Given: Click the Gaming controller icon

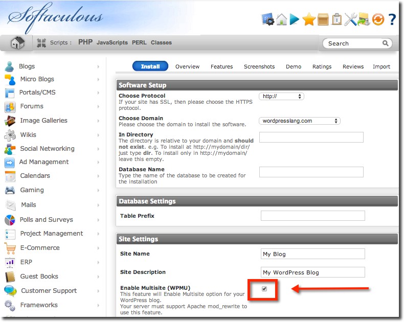Looking at the screenshot, I should 10,190.
